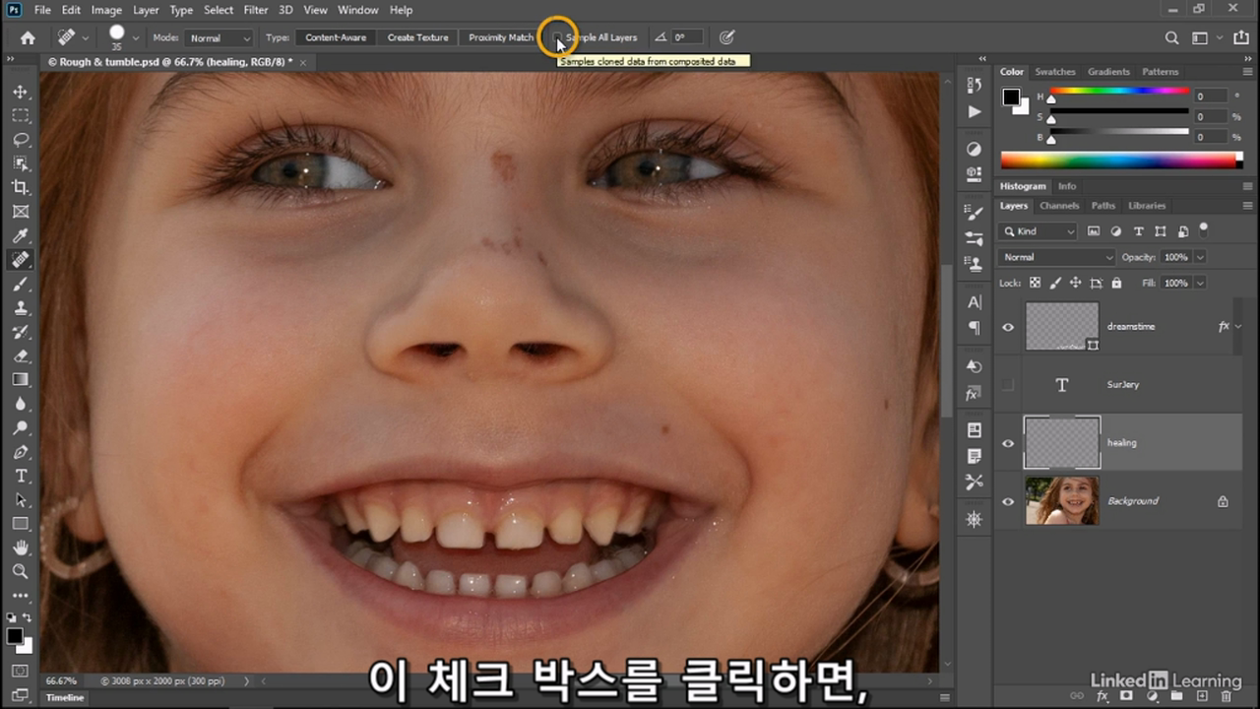Open the layer Fill dropdown arrow
The height and width of the screenshot is (709, 1260).
[x=1200, y=283]
